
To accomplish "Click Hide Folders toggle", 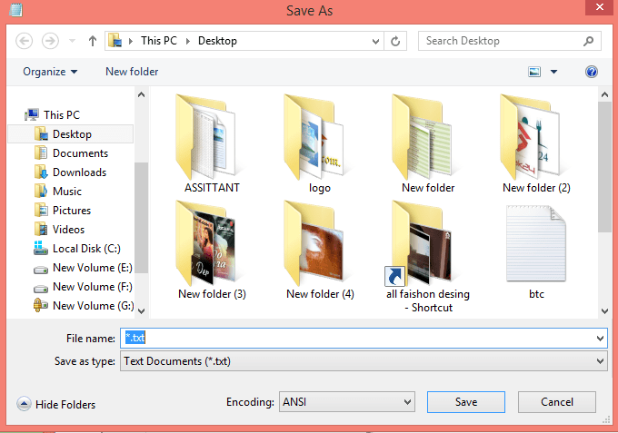I will [56, 404].
